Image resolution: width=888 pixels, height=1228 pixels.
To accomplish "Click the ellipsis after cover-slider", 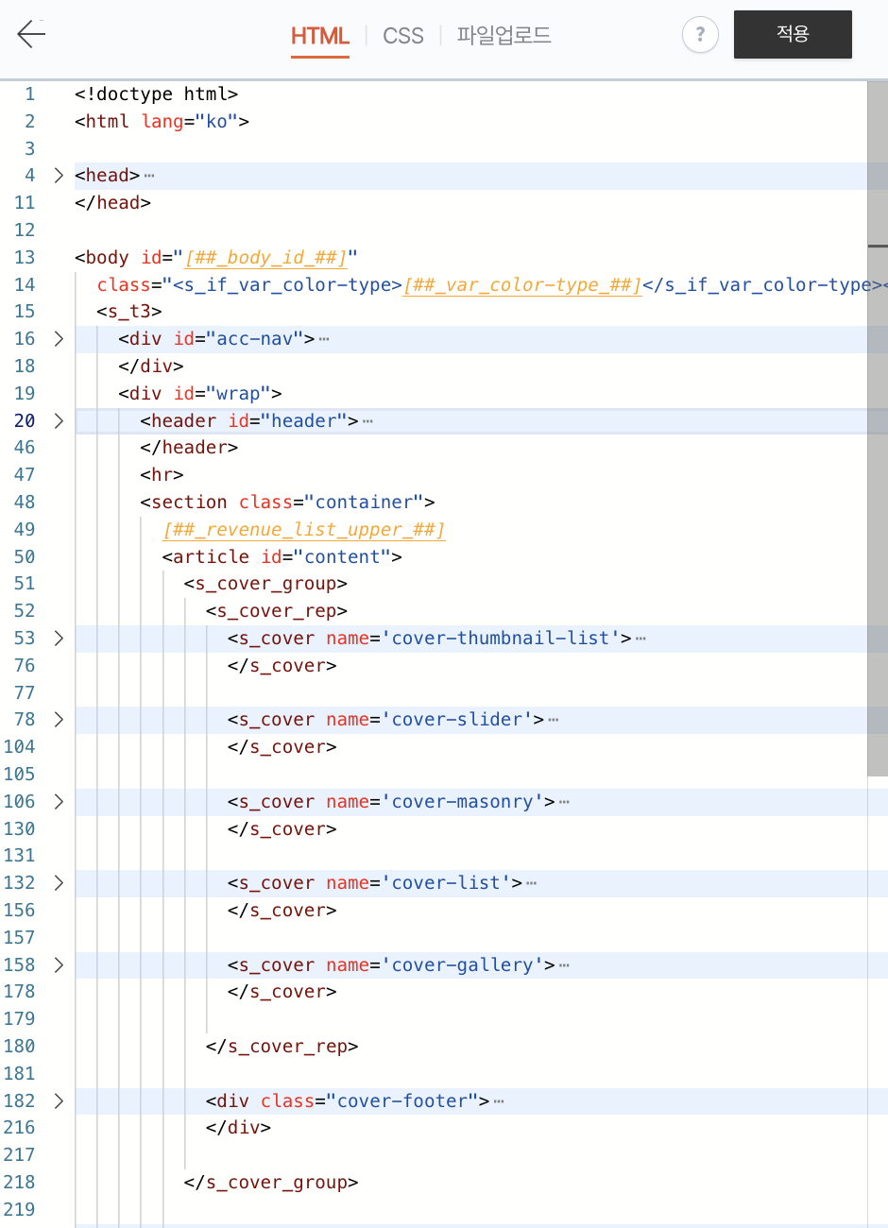I will click(554, 720).
